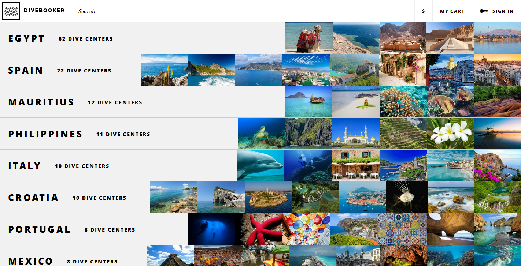Open the Mexico destination heading

pyautogui.click(x=31, y=261)
